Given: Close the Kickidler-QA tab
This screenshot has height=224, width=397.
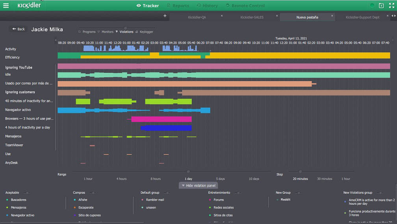Looking at the screenshot, I should point(222,16).
